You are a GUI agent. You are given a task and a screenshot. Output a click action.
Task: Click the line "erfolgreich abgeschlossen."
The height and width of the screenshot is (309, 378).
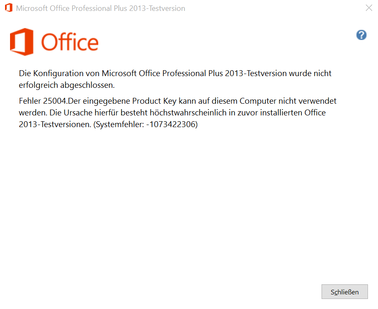(x=67, y=85)
